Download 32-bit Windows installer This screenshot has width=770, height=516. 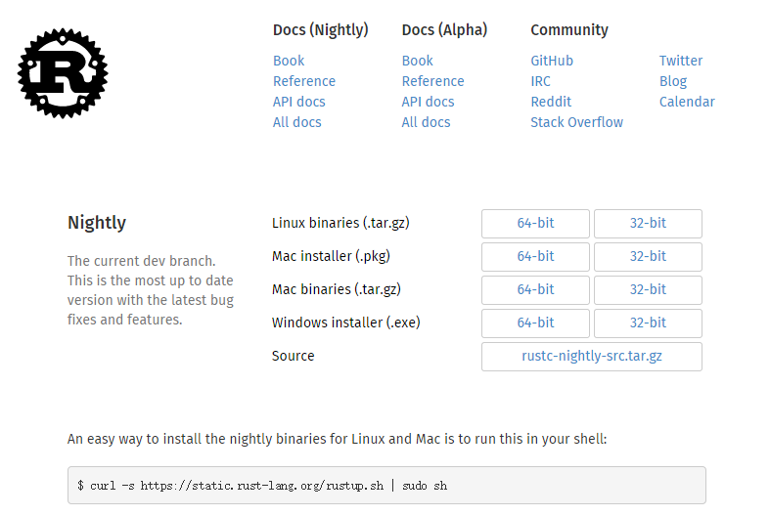[x=648, y=323]
